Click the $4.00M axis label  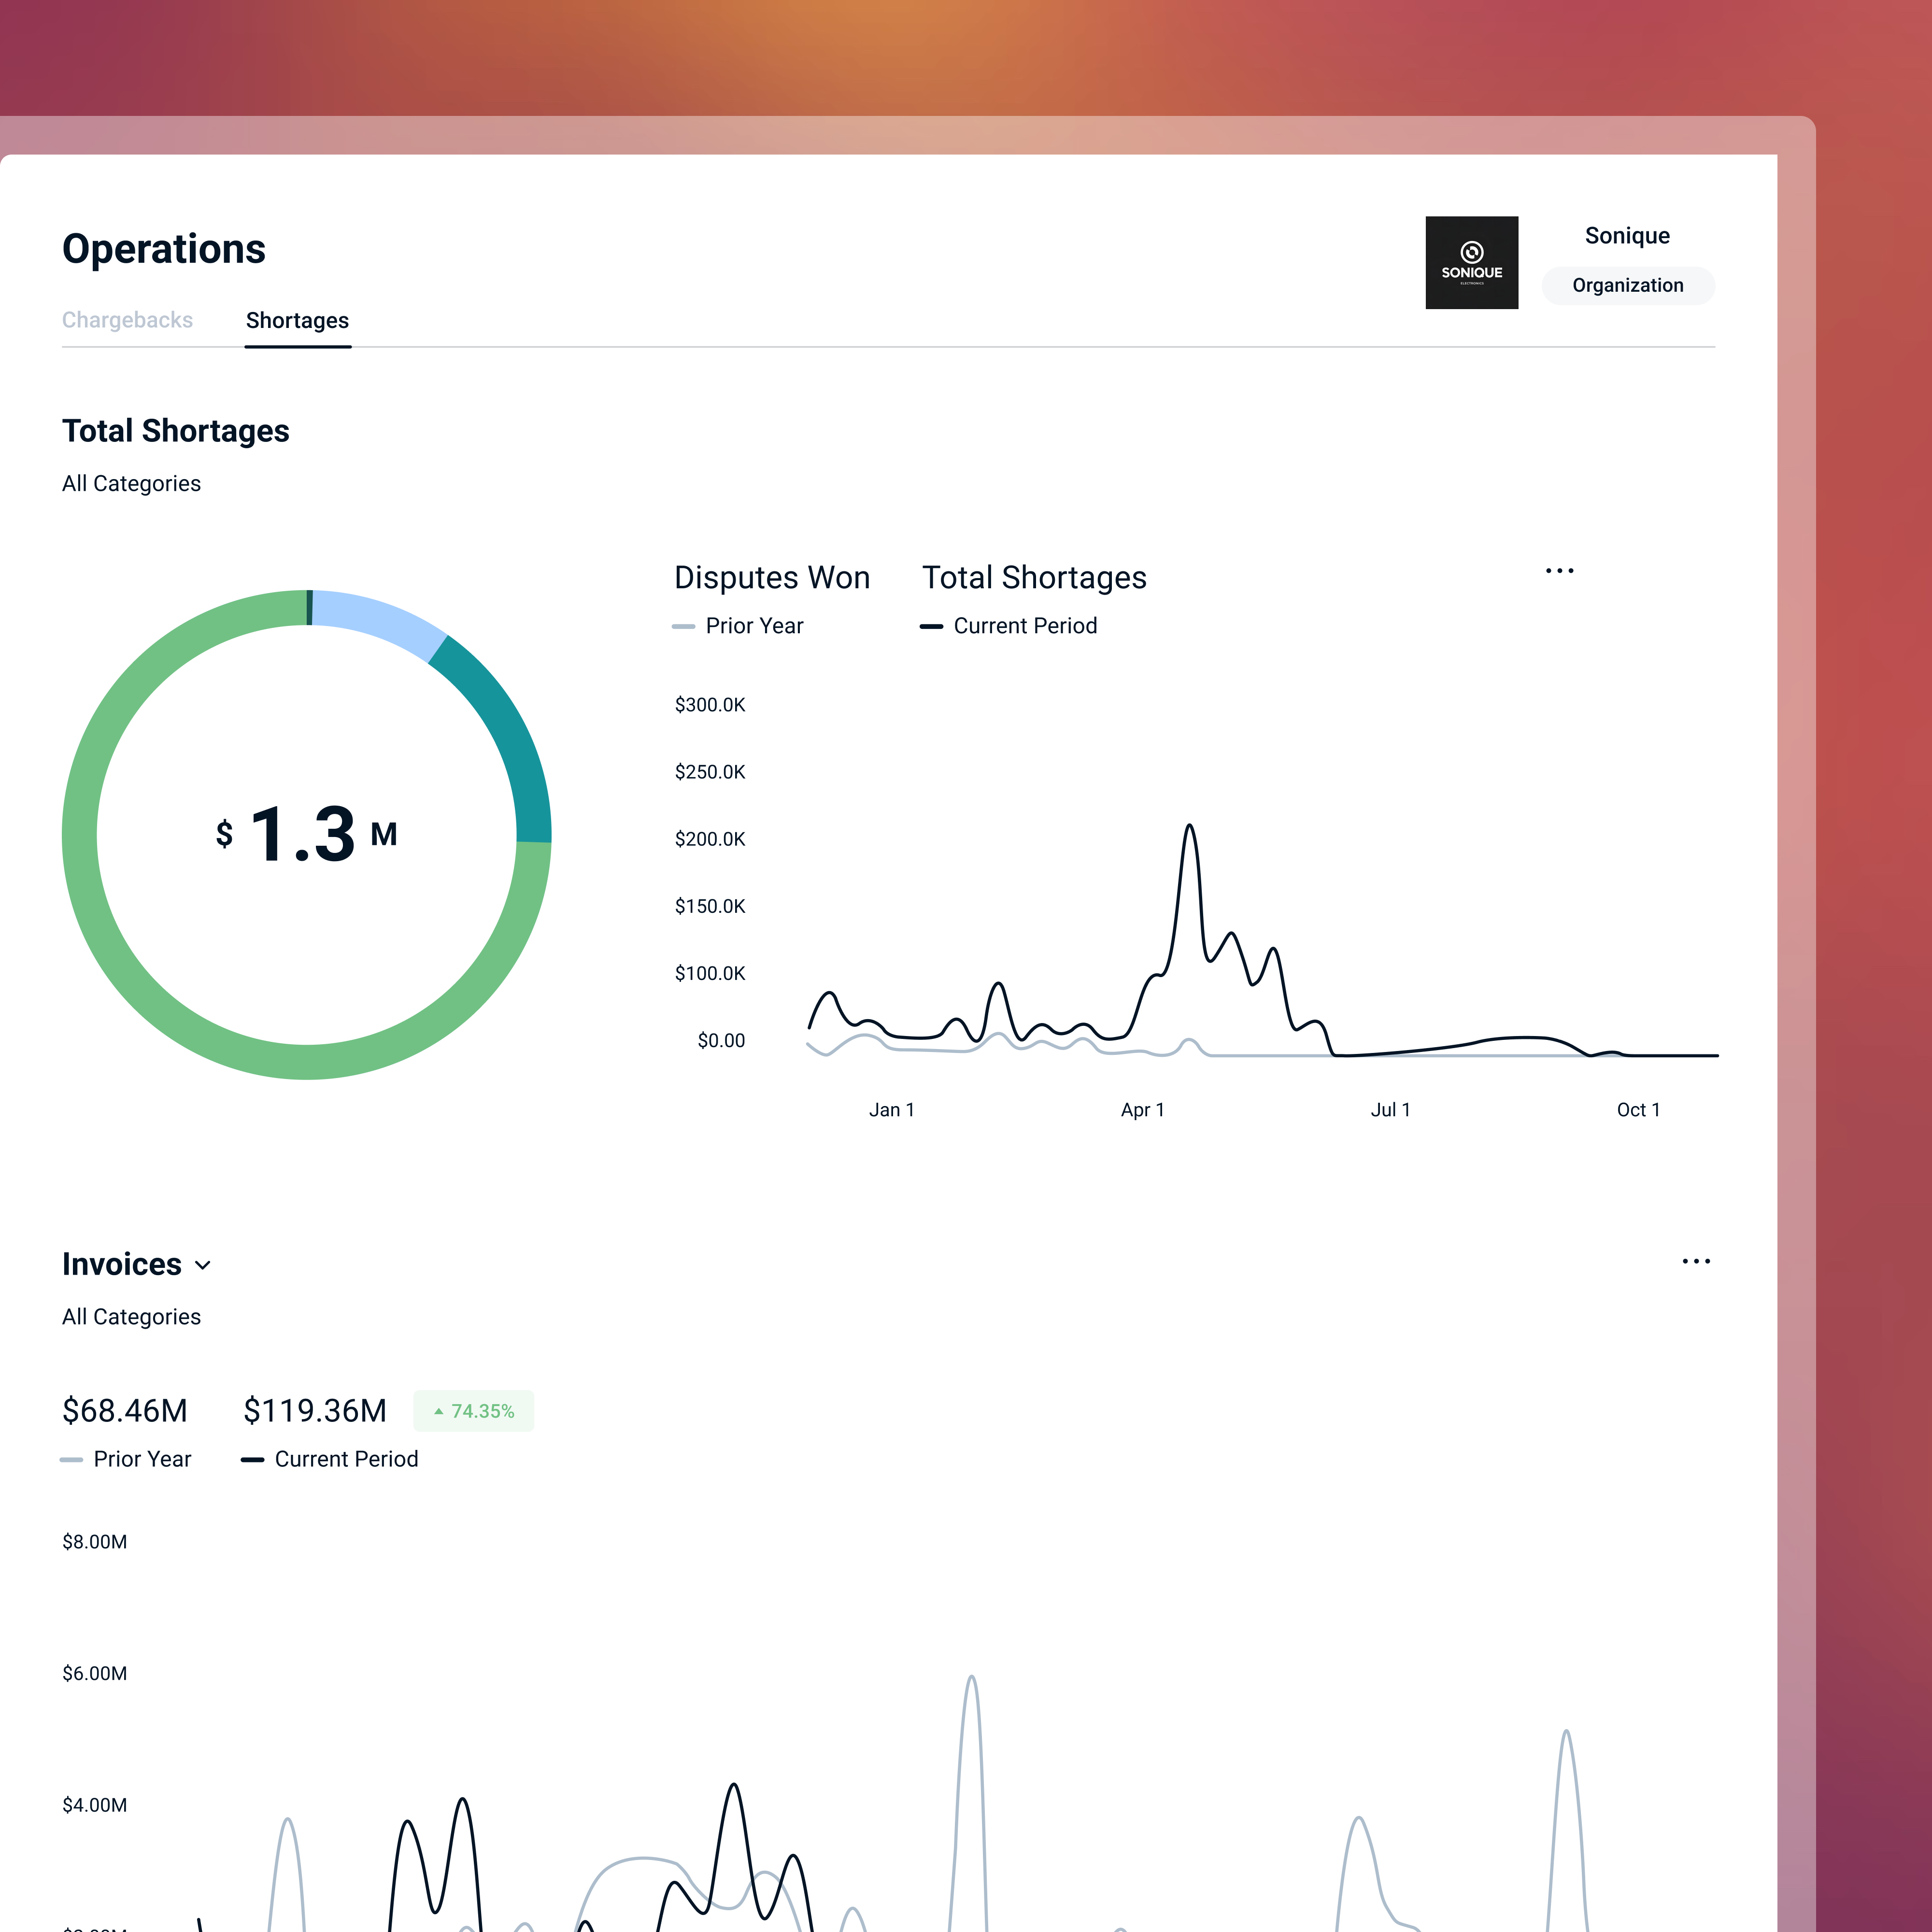pyautogui.click(x=95, y=1805)
